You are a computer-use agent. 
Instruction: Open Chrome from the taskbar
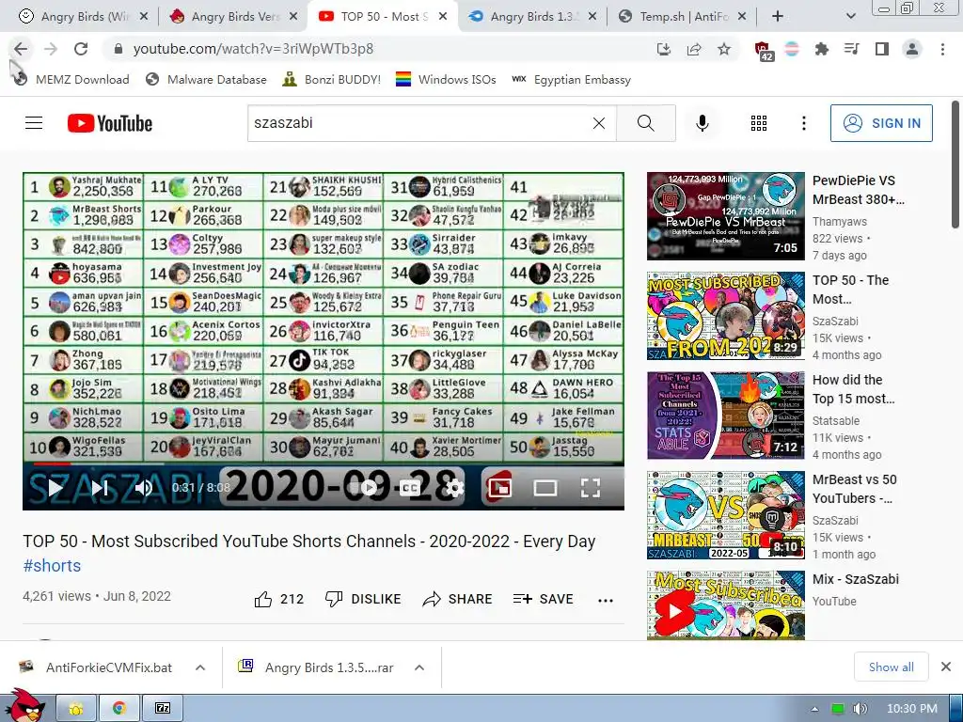119,709
